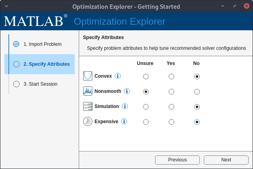Click the Next button

pos(226,160)
